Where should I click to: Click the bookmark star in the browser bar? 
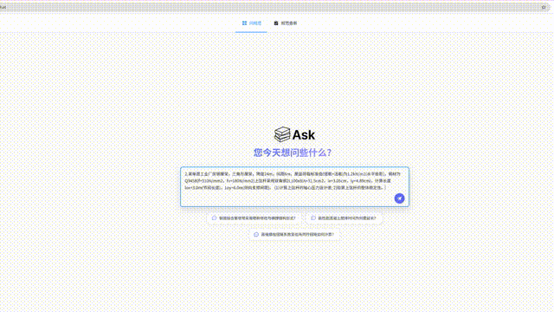pos(544,7)
